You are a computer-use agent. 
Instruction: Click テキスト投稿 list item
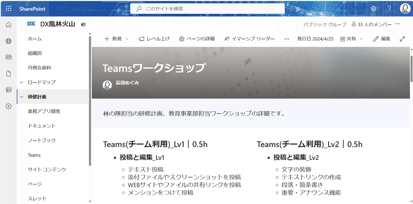(146, 169)
